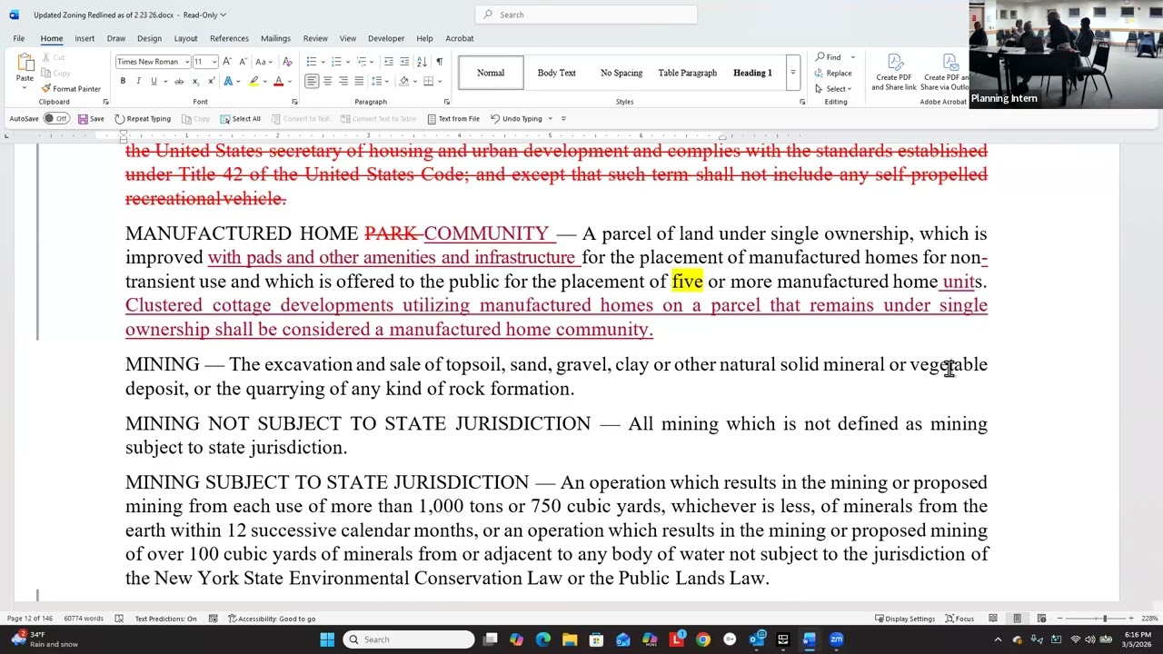
Task: Open Windows Start menu
Action: point(327,639)
